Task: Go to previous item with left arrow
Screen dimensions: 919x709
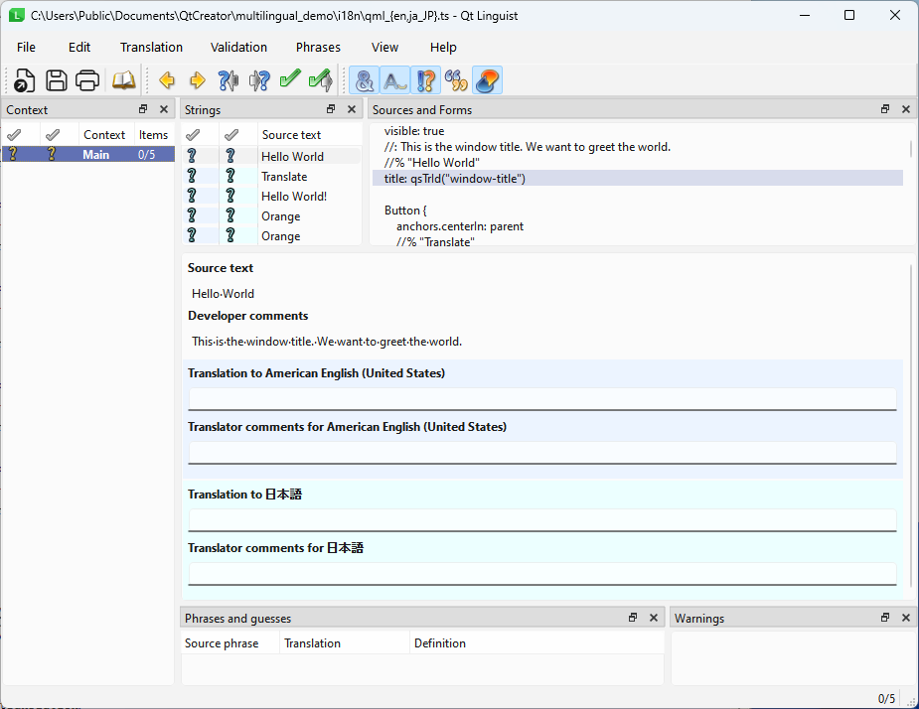Action: pos(167,80)
